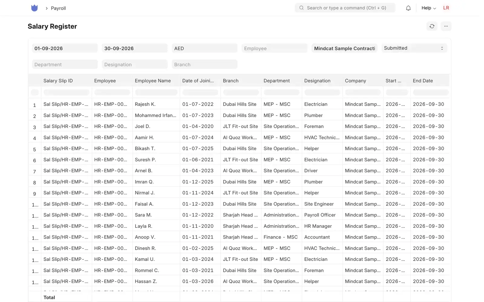Filter the Employee Name column search box
This screenshot has height=302, width=484.
tap(156, 92)
